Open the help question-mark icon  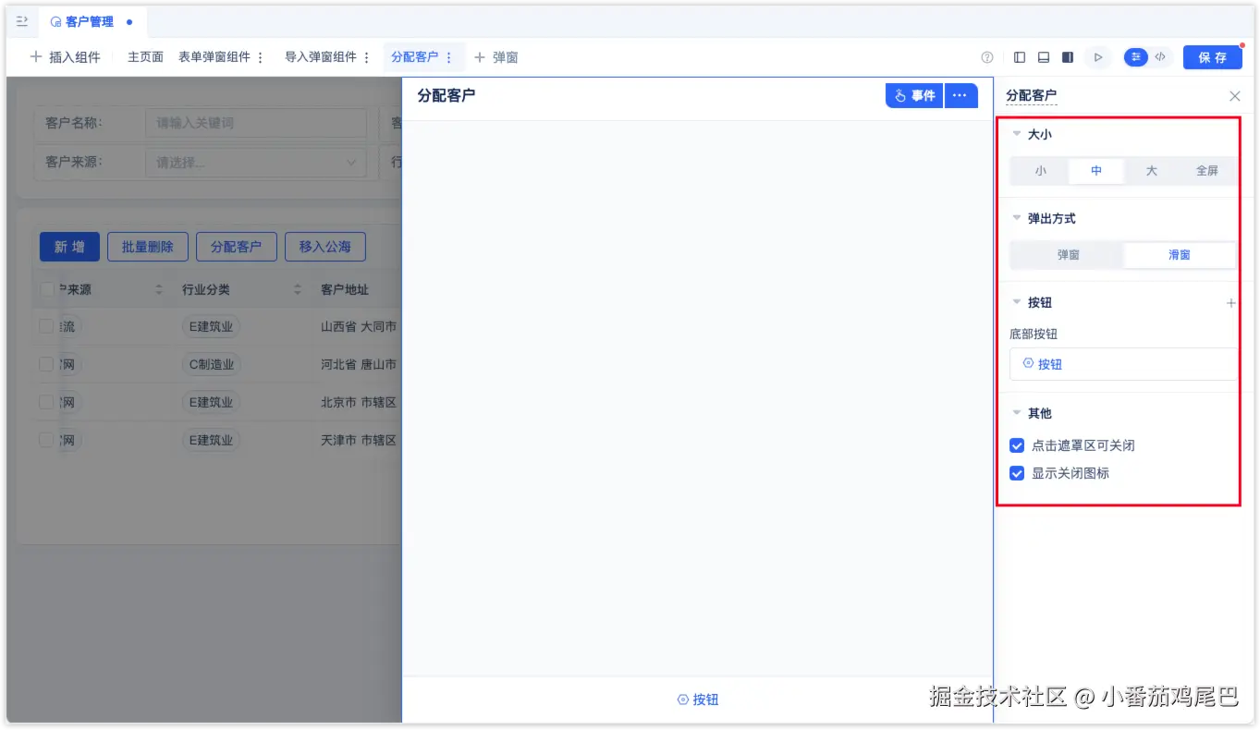coord(987,57)
